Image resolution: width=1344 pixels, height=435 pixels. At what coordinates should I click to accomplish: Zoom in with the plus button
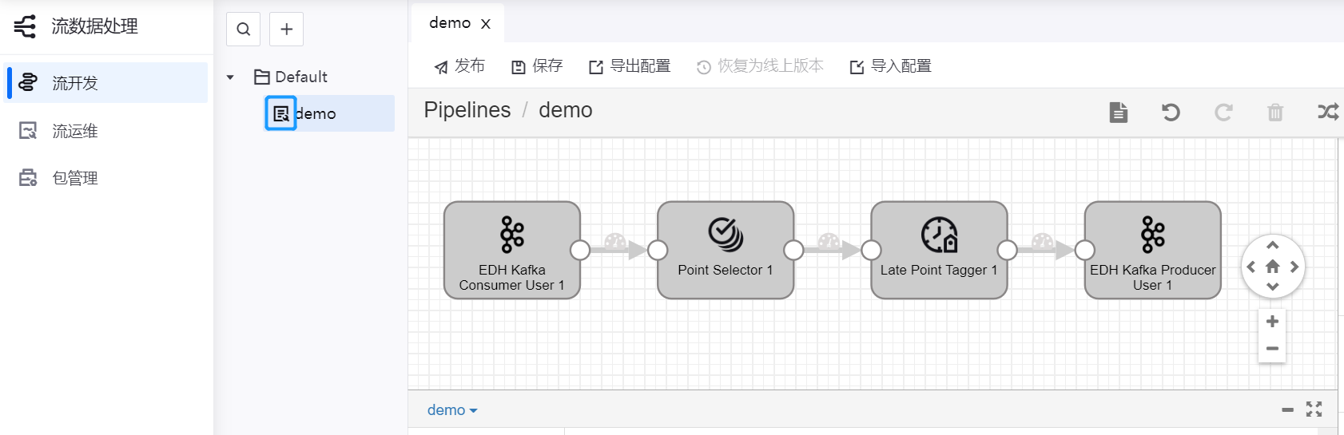click(x=1272, y=322)
